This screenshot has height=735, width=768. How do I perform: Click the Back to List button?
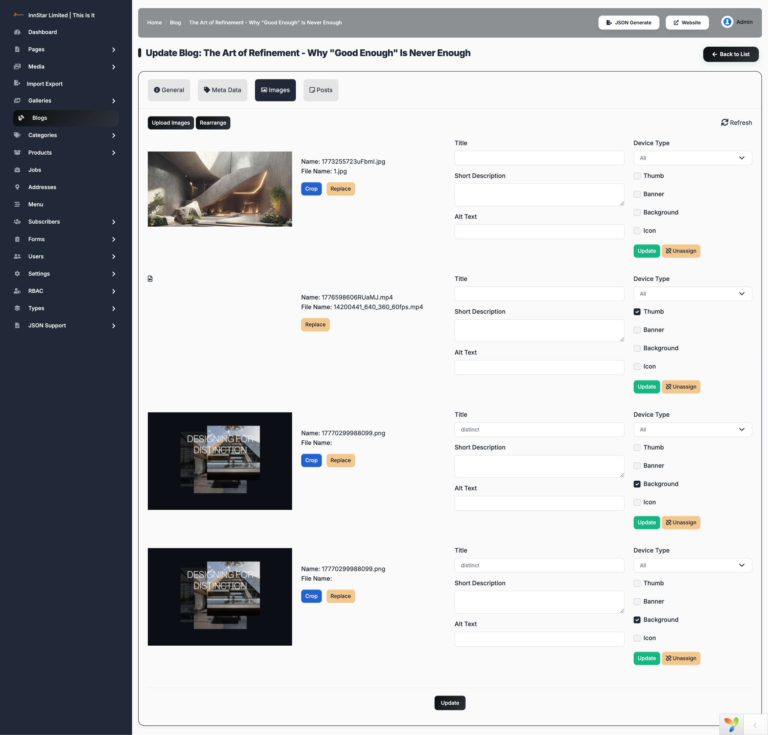(730, 54)
